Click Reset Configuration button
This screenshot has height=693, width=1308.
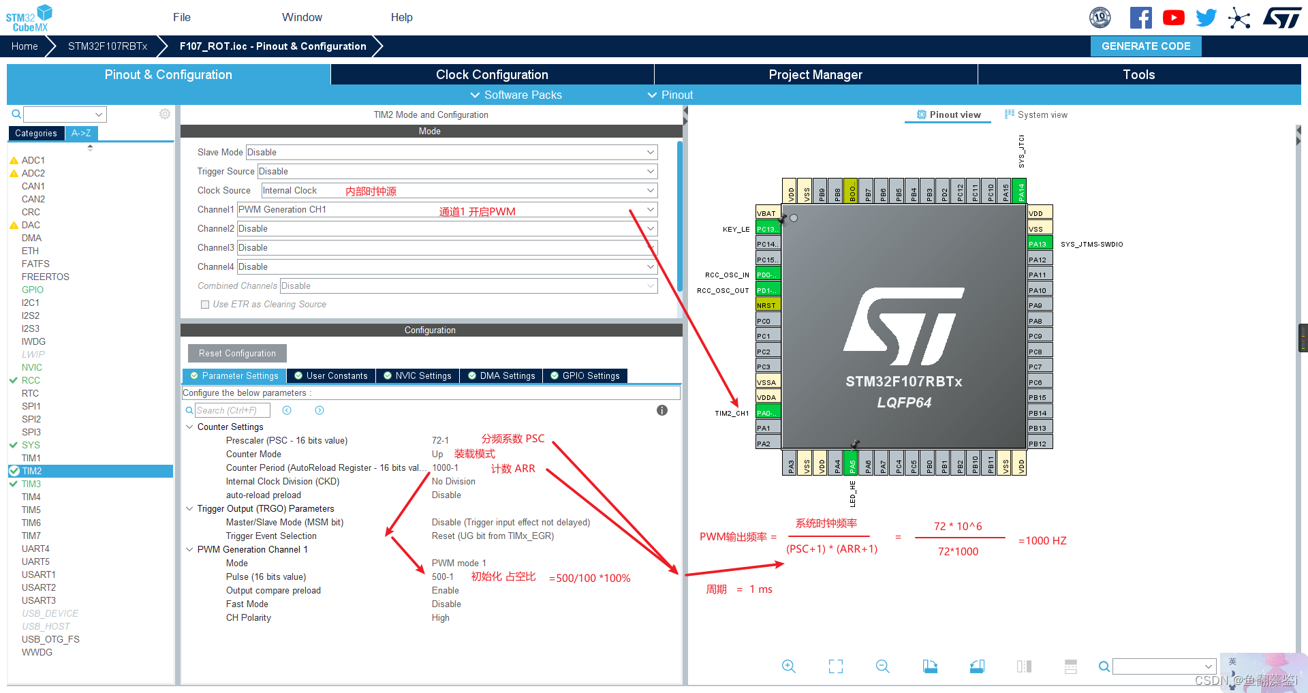(237, 353)
